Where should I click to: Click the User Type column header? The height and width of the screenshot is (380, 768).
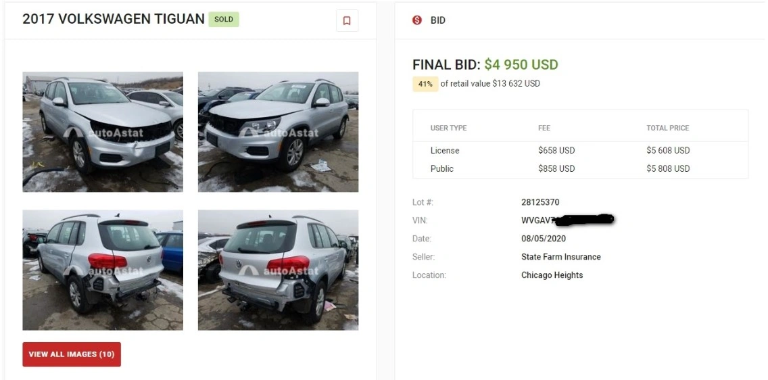[448, 128]
